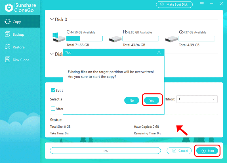The width and height of the screenshot is (227, 163).
Task: Open the hamburger menu in title bar
Action: pos(201,5)
